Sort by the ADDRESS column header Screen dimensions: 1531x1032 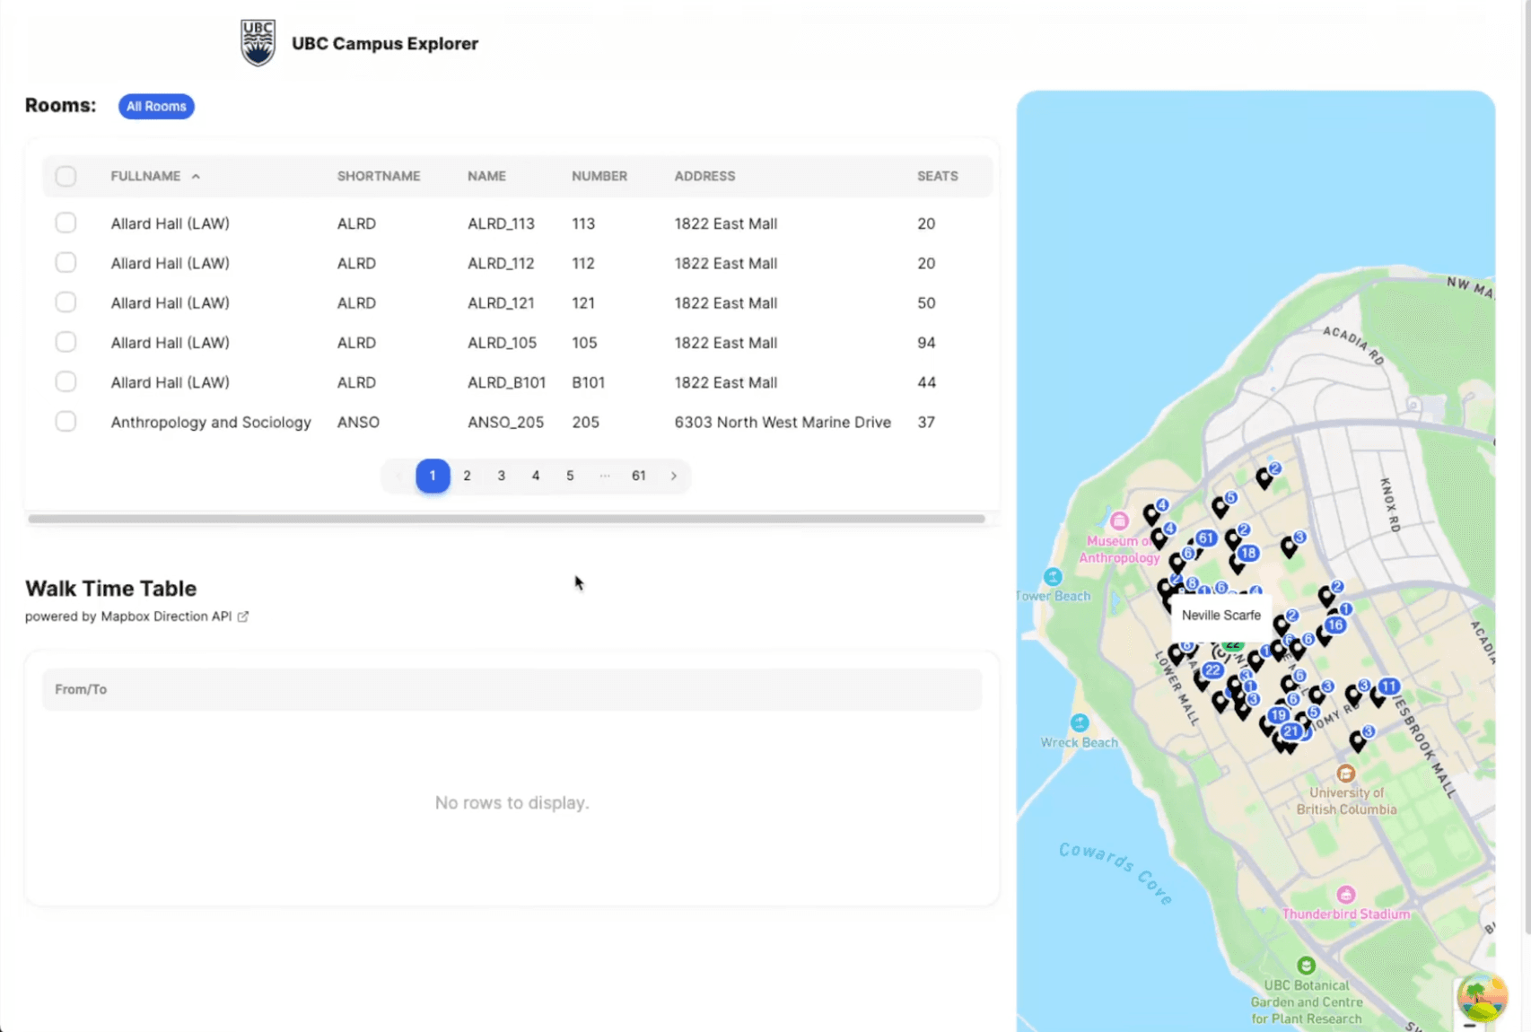[704, 176]
